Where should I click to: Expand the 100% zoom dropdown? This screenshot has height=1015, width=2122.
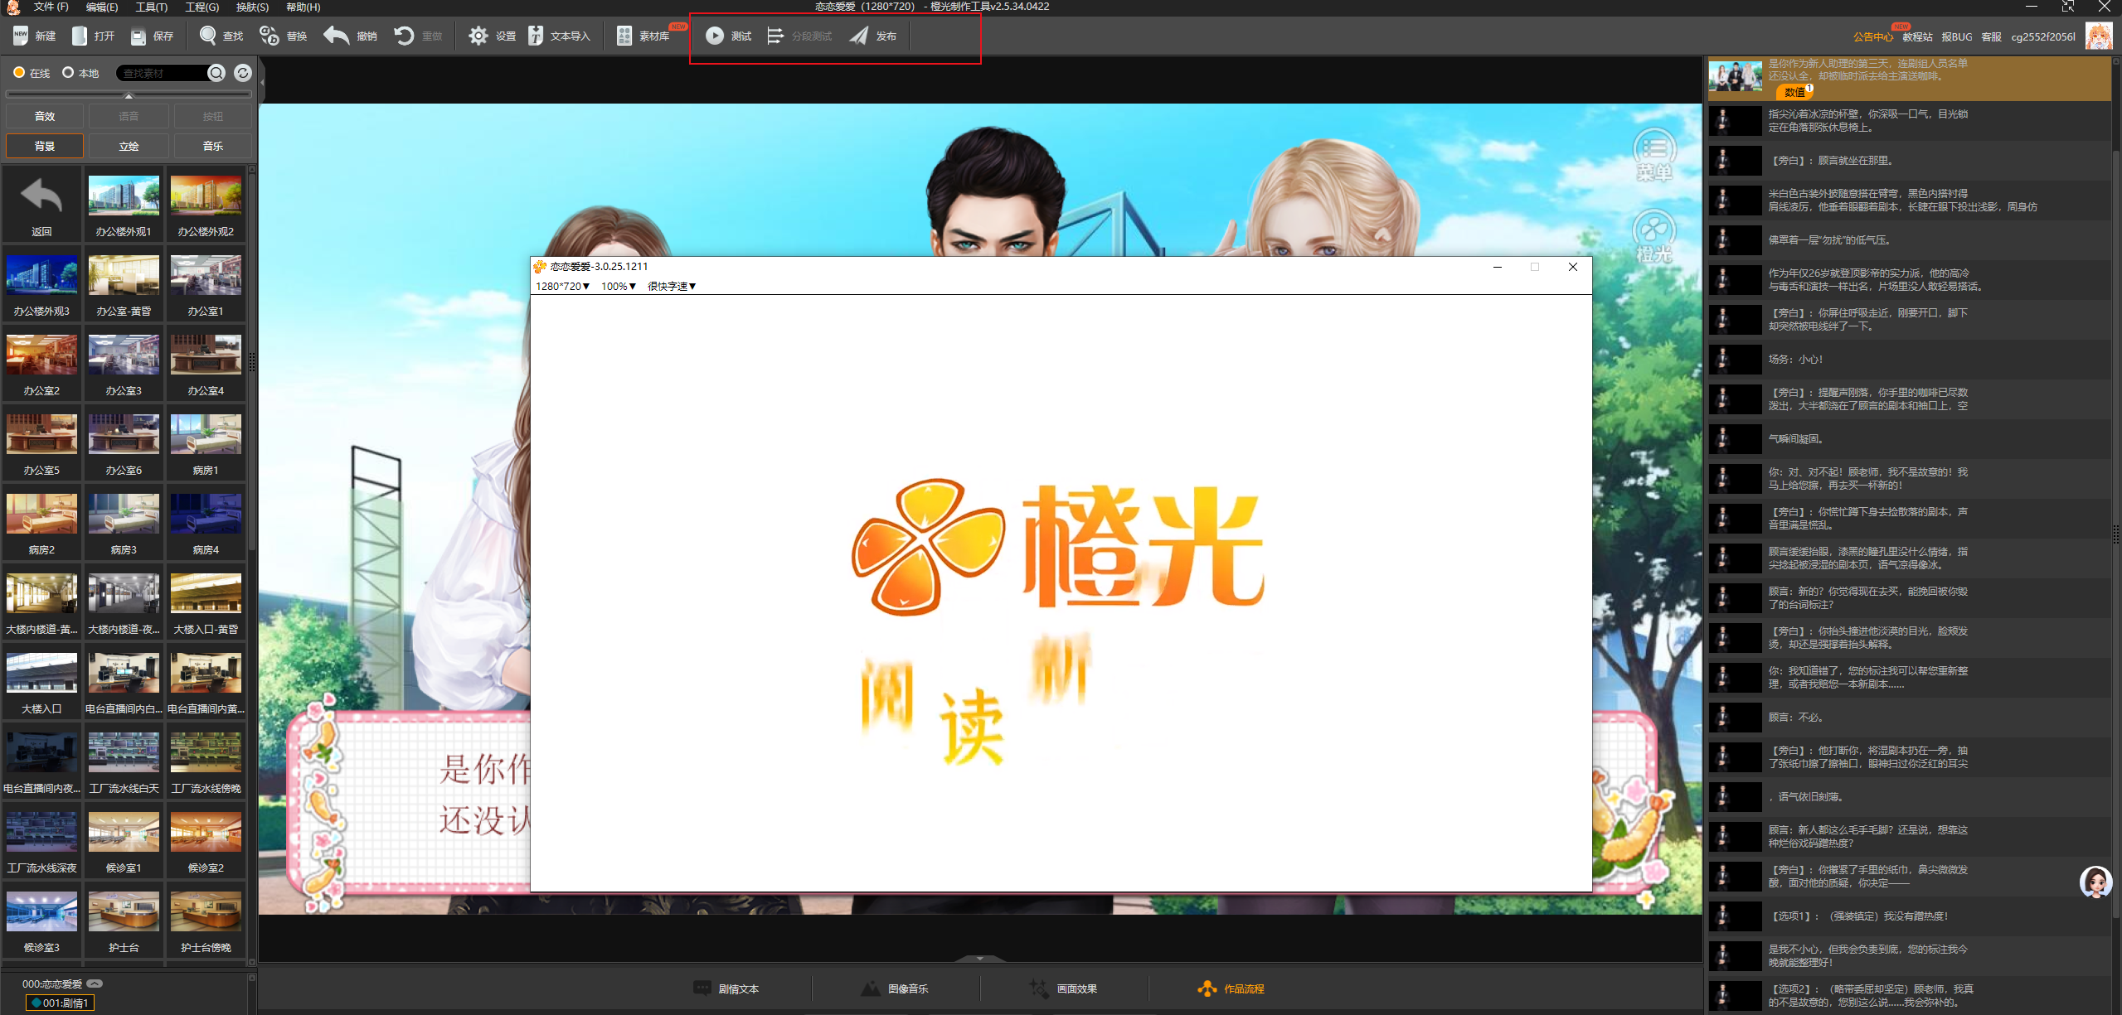tap(617, 286)
